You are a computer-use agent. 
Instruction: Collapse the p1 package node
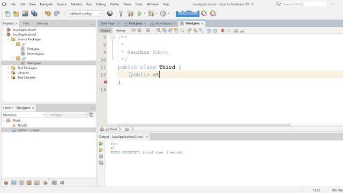13,44
